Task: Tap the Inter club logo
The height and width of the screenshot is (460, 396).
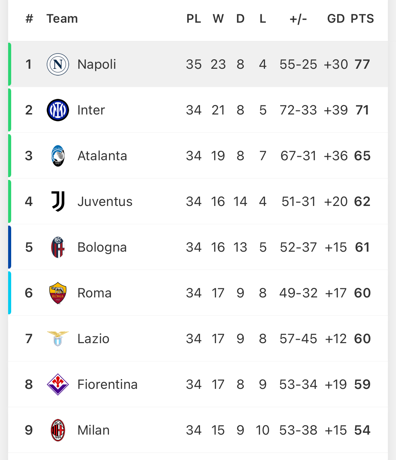Action: pos(58,110)
